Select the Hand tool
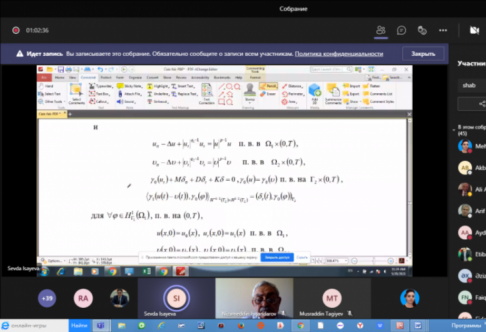Viewport: 486px width, 332px height. pyautogui.click(x=46, y=86)
